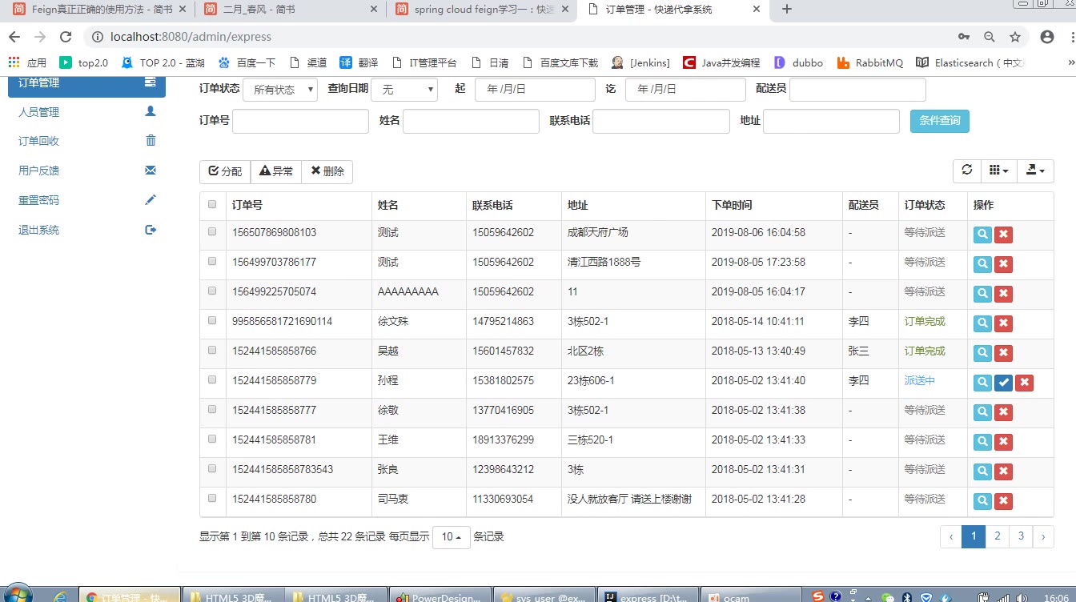Open the per-page records dropdown showing 10

[452, 537]
